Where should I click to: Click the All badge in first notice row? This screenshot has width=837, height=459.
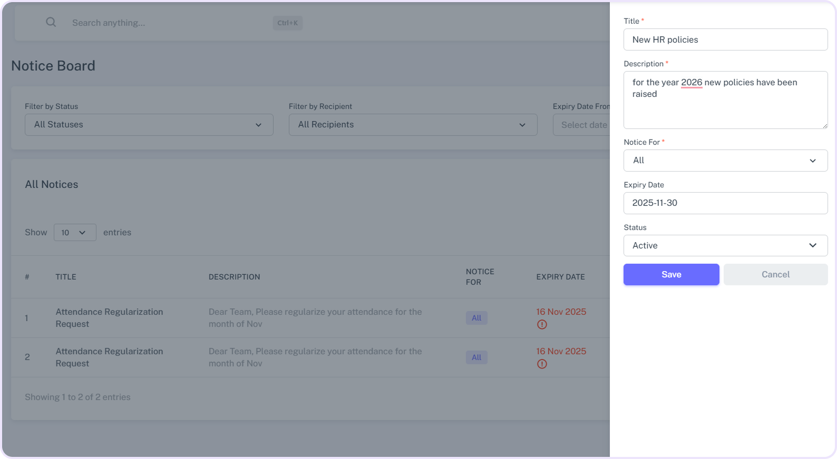476,318
